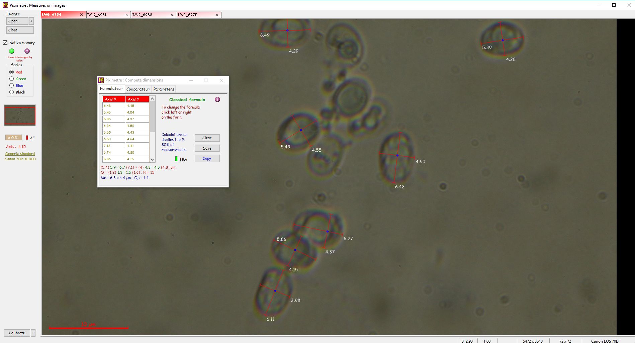Viewport: 635px width, 343px height.
Task: Select the Green series radio button
Action: [12, 79]
